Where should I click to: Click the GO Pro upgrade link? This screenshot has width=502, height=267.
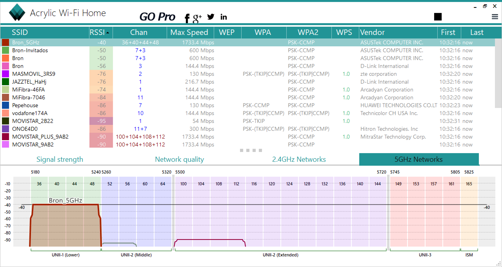pyautogui.click(x=158, y=16)
